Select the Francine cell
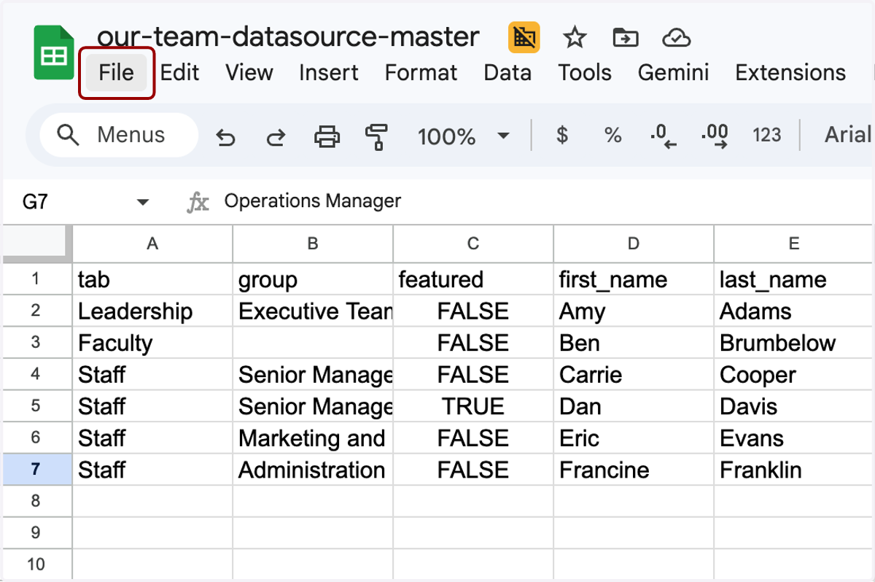 pos(634,470)
